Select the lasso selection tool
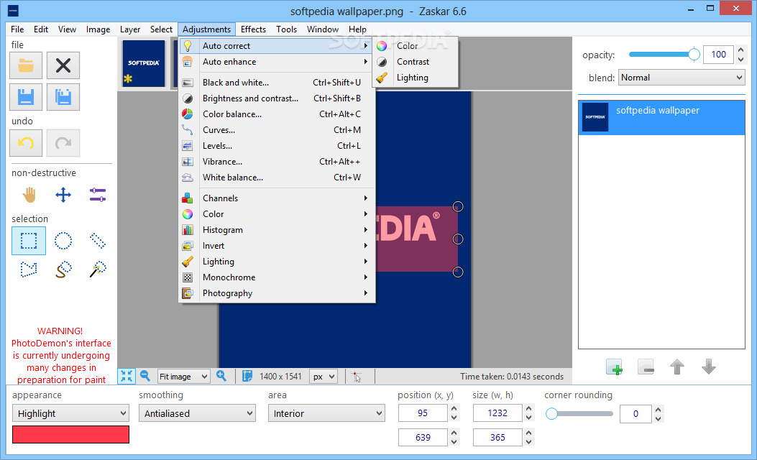The width and height of the screenshot is (757, 460). coord(63,270)
